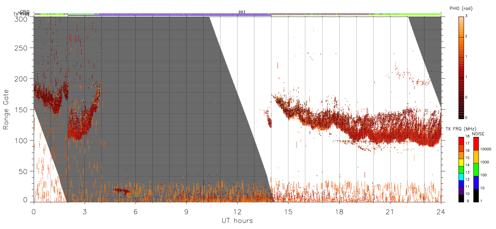This screenshot has height=229, width=496.
Task: Click the blue 11–12 MHz TX FRQ swatch
Action: pos(461,183)
